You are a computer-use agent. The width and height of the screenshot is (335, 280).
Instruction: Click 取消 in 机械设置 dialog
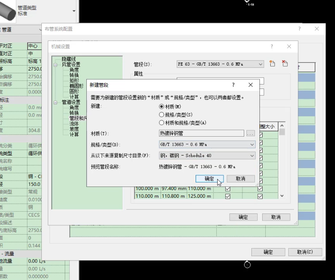[276, 217]
